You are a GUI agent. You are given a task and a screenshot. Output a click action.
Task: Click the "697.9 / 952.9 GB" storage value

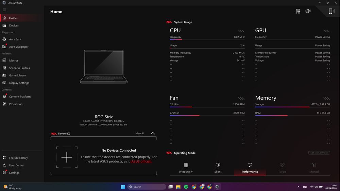click(321, 104)
